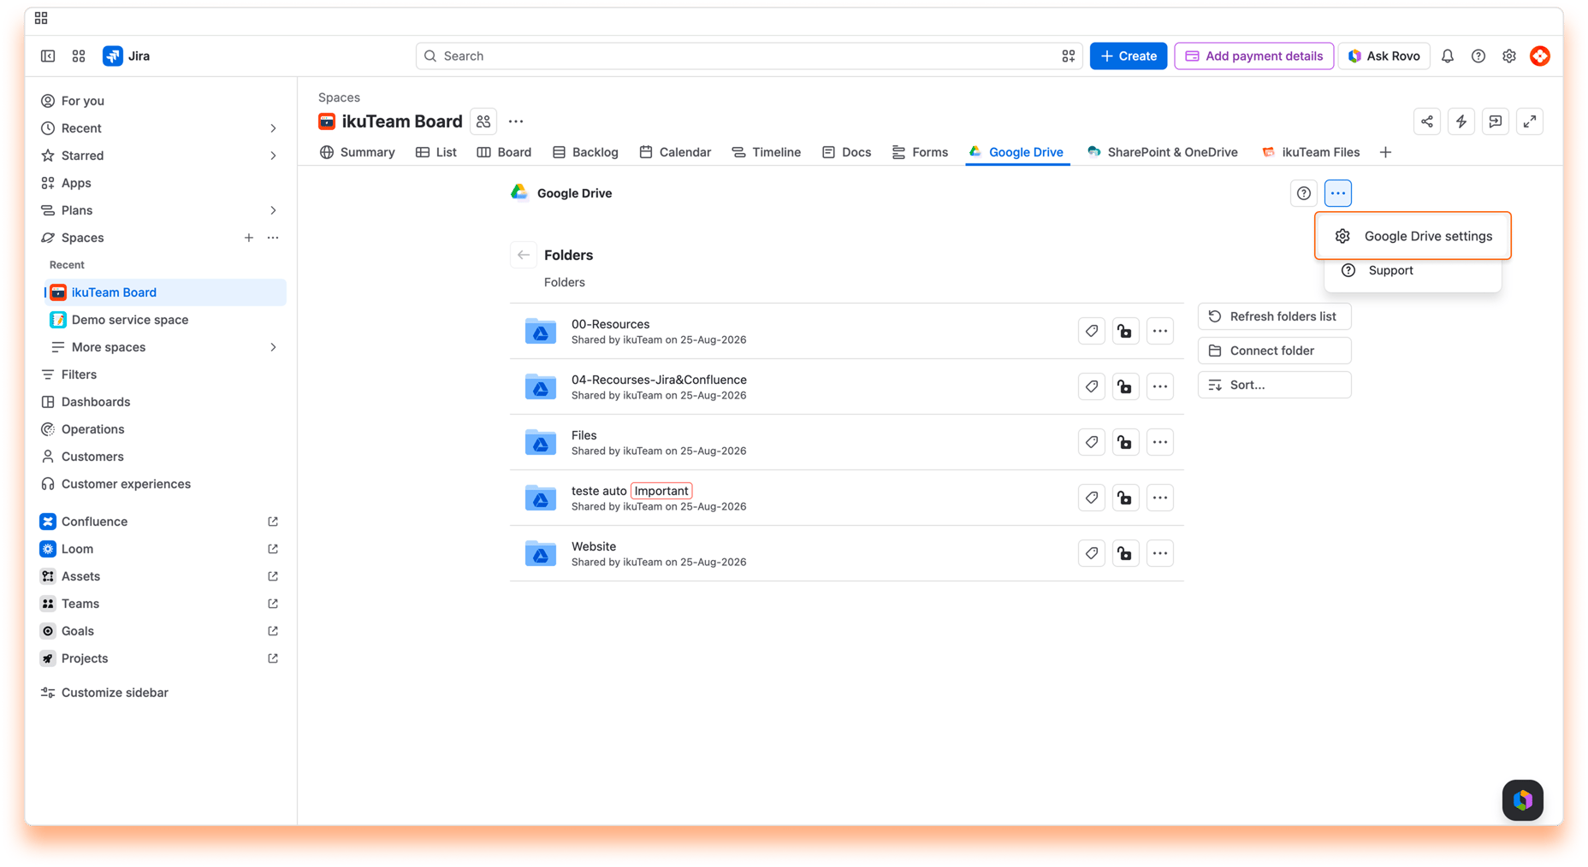Click the Create button
The height and width of the screenshot is (867, 1588).
point(1128,56)
